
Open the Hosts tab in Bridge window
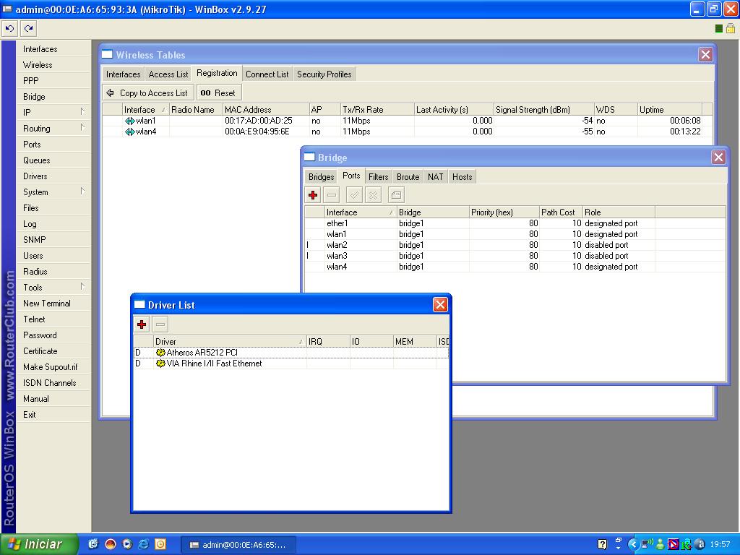click(x=462, y=176)
